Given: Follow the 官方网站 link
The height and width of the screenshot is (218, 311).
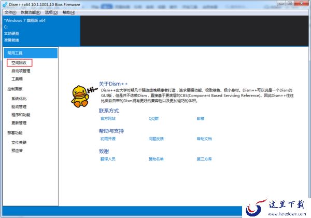Looking at the screenshot, I should click(108, 118).
